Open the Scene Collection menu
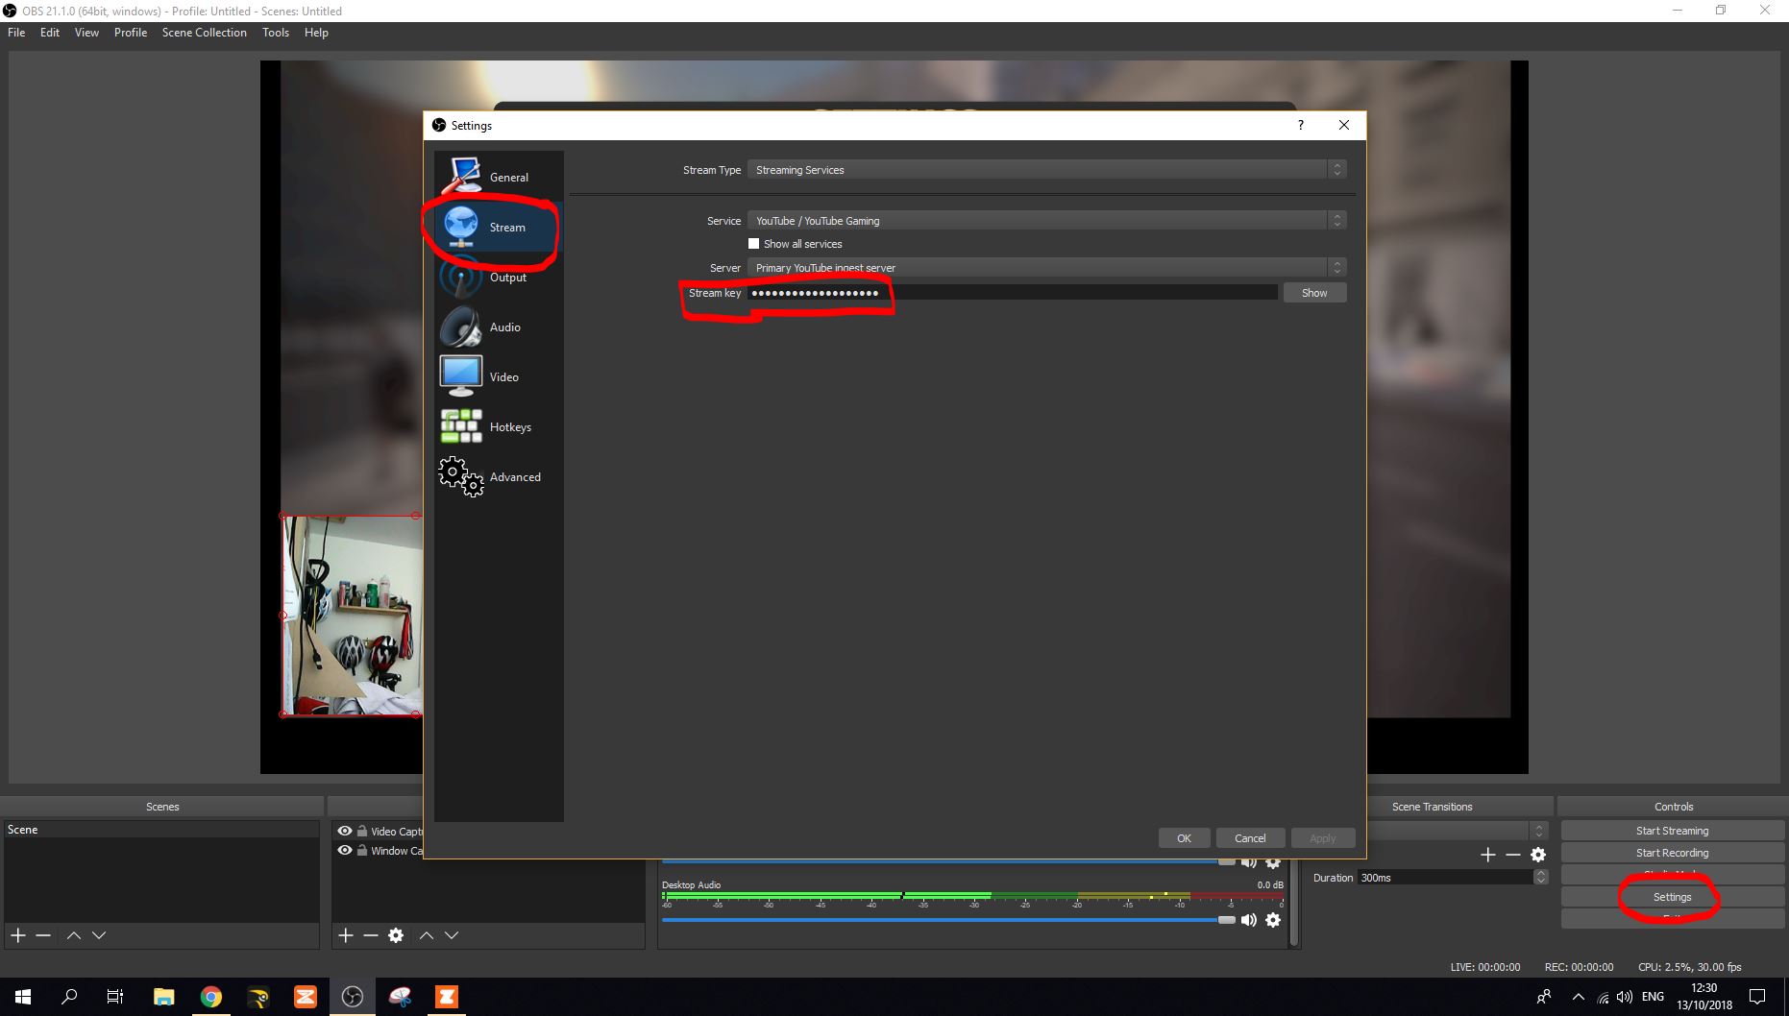Screen dimensions: 1789x1016 pos(205,33)
